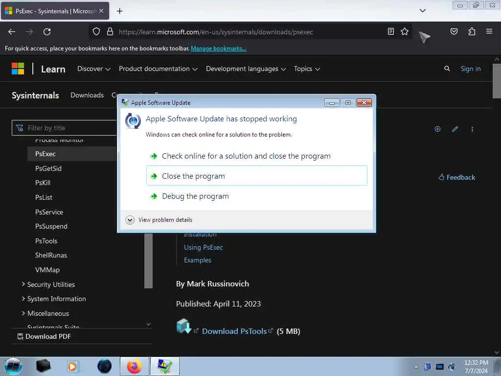The width and height of the screenshot is (501, 376).
Task: Click Download PDF button
Action: [44, 336]
